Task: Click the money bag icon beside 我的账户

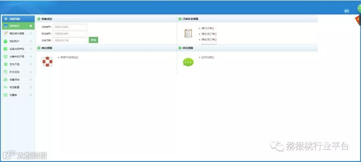Action: point(6,41)
